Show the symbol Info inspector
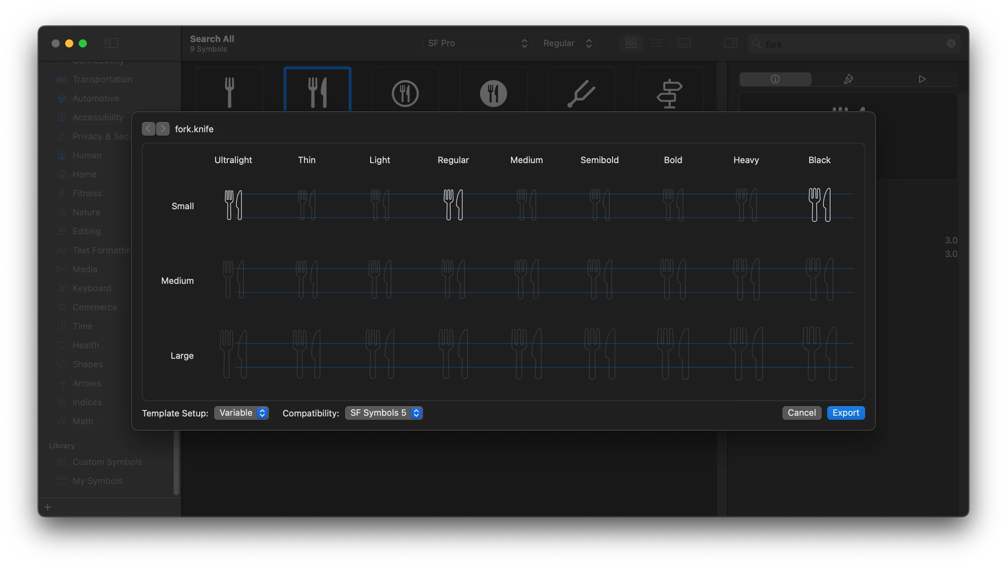1007x567 pixels. pyautogui.click(x=775, y=79)
